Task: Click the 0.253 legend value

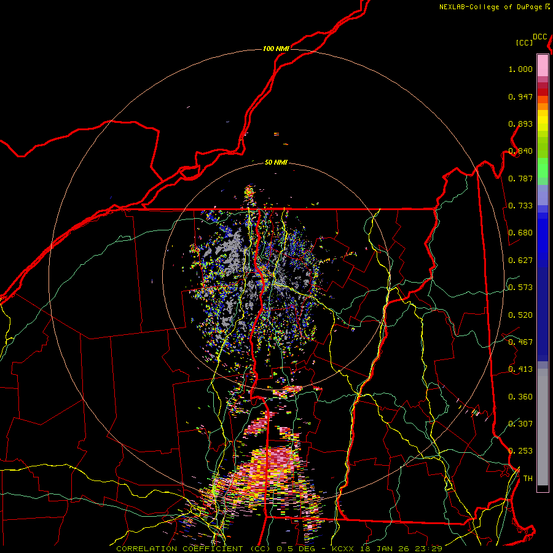Action: [x=520, y=451]
